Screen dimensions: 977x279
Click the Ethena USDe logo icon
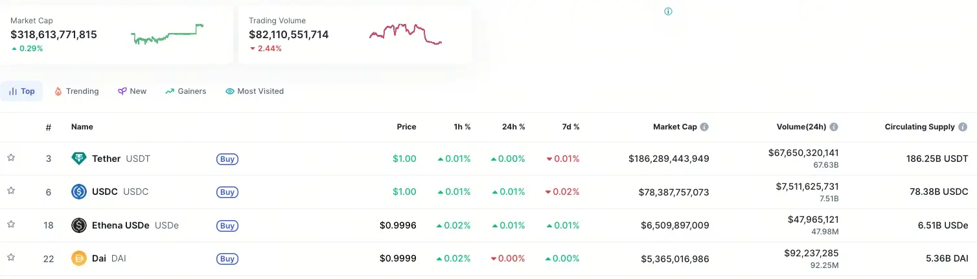(x=79, y=225)
